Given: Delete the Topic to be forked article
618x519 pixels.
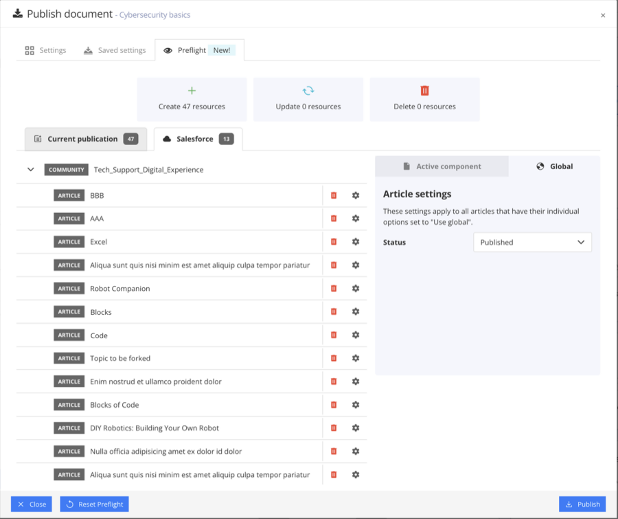Looking at the screenshot, I should tap(334, 358).
